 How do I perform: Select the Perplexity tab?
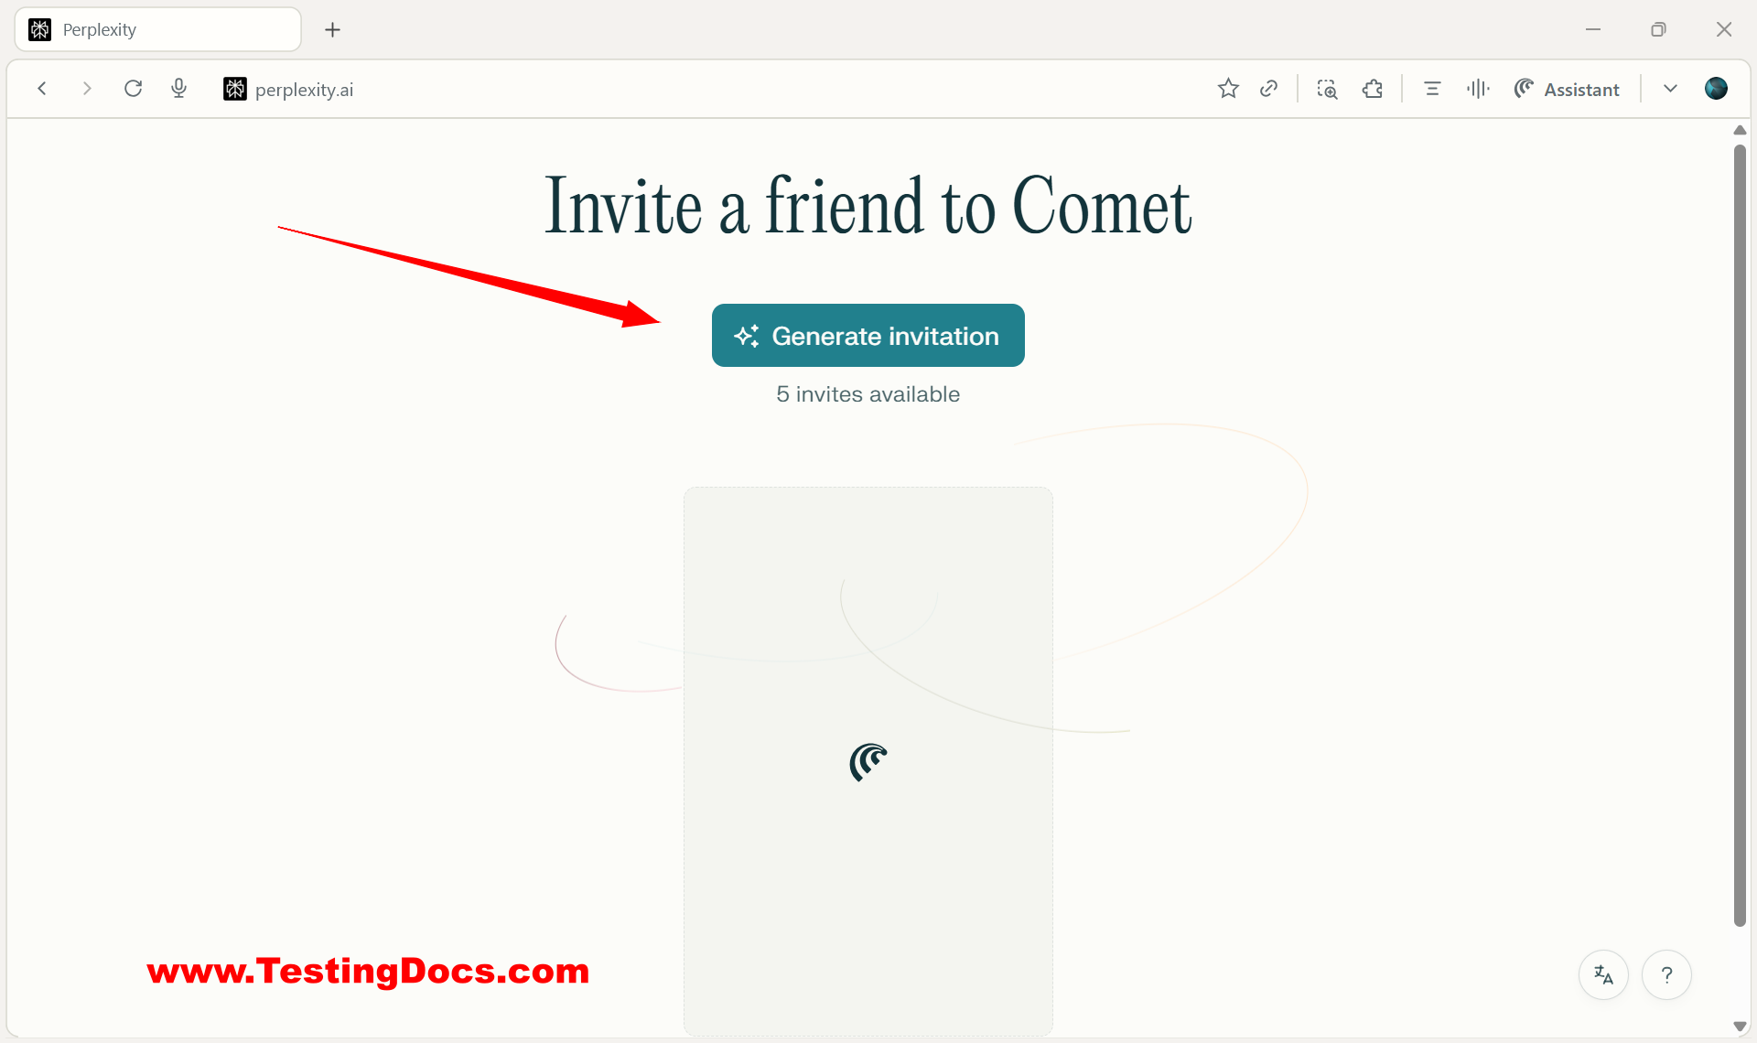click(157, 30)
